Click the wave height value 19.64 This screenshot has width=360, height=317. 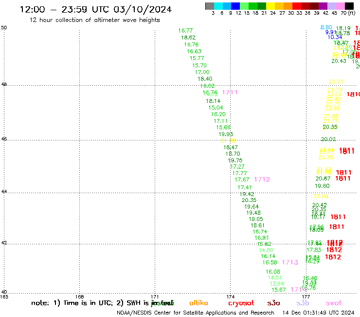[x=252, y=207]
